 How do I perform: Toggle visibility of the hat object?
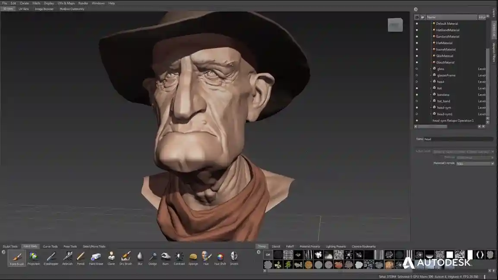(x=416, y=88)
